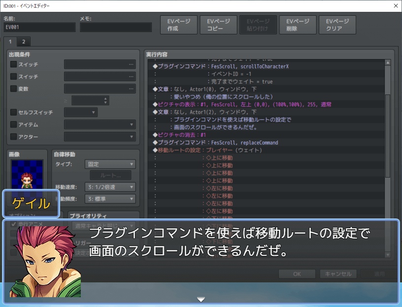Close the event editor window
This screenshot has height=307, width=402.
396,5
